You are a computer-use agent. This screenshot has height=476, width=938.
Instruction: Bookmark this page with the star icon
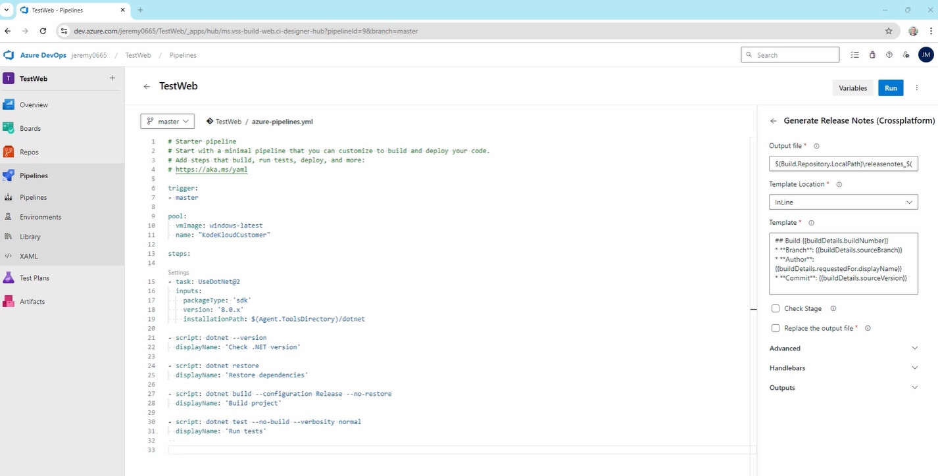tap(889, 31)
